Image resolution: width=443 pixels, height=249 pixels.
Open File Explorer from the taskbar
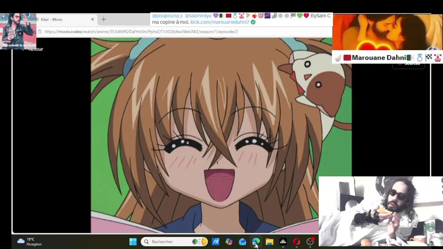click(x=270, y=242)
